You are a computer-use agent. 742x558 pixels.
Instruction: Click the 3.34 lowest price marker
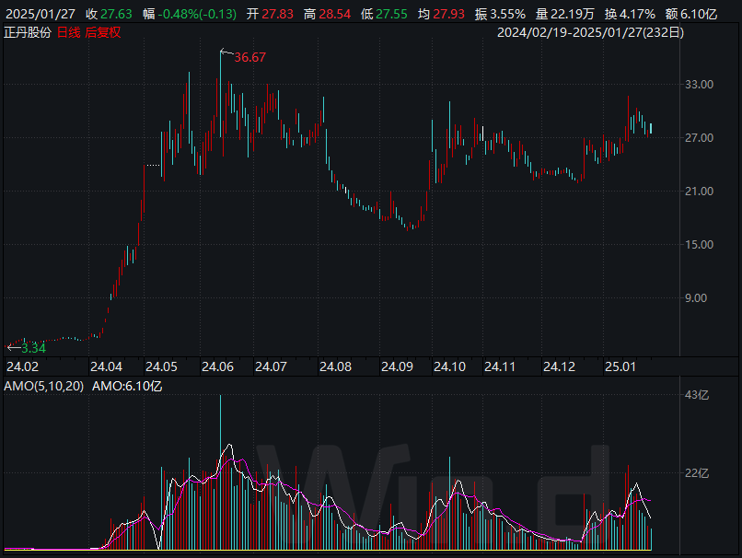pyautogui.click(x=32, y=348)
